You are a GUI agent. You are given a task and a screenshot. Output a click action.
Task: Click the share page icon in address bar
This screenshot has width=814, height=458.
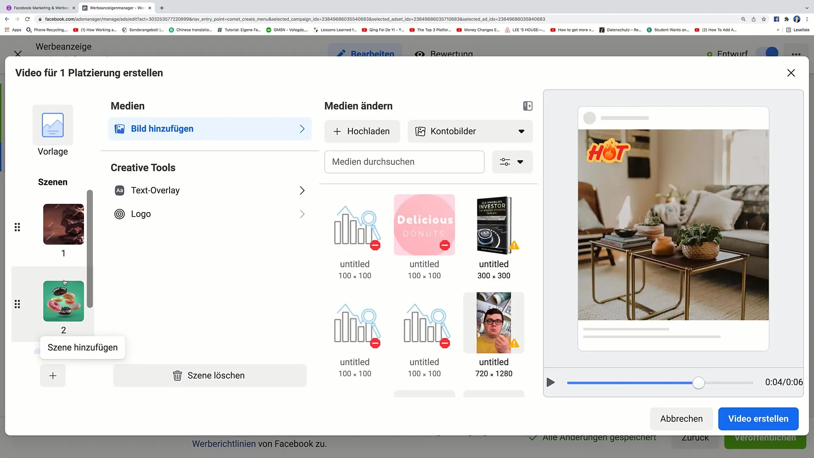coord(754,19)
